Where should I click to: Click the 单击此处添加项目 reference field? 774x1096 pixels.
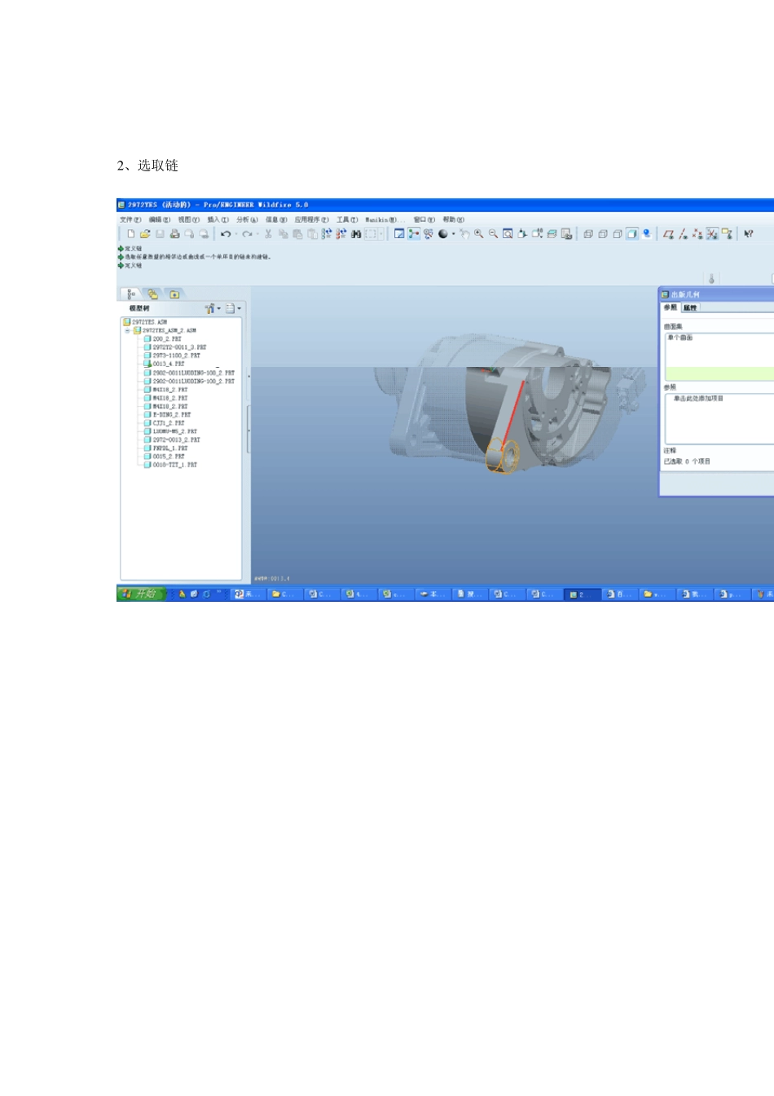click(x=699, y=399)
